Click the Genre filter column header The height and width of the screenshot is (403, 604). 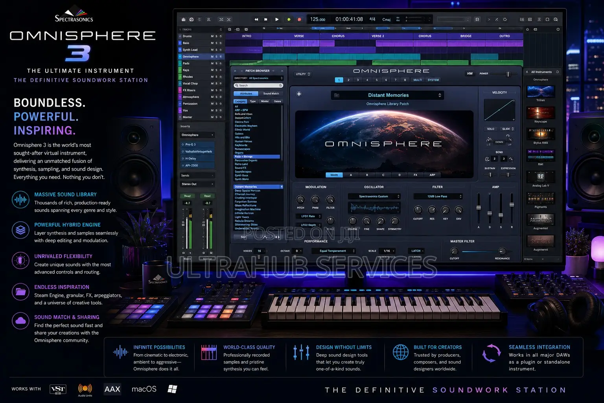click(278, 102)
